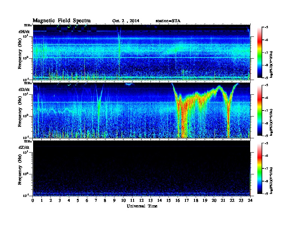
Task: Click the hour tick label "5"
Action: point(78,201)
